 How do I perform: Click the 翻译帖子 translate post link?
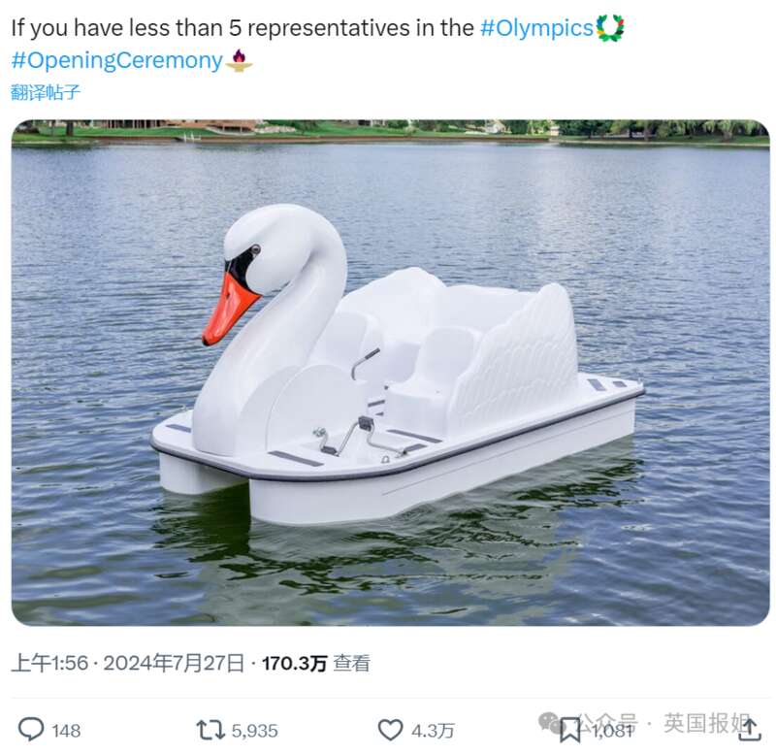46,92
